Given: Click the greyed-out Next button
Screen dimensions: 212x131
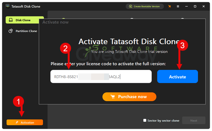Looking at the screenshot, I should 194,120.
